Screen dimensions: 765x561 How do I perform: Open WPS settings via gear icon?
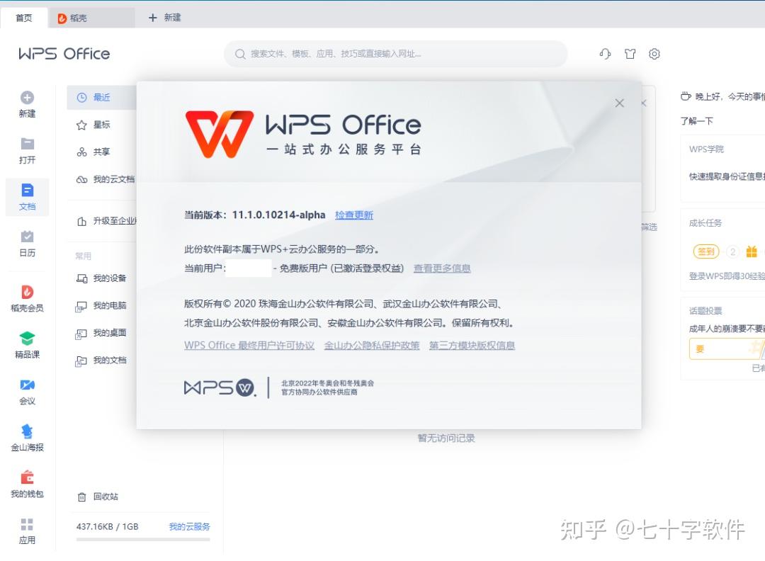[x=654, y=54]
